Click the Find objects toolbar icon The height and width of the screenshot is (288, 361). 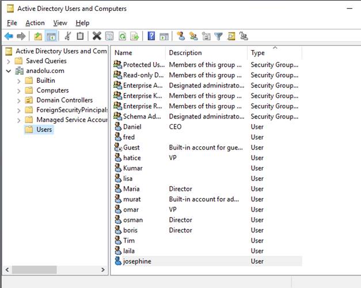pos(231,36)
